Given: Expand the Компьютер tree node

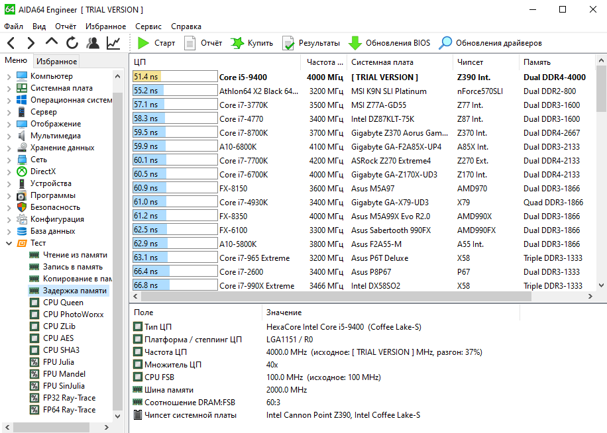Looking at the screenshot, I should click(x=9, y=77).
